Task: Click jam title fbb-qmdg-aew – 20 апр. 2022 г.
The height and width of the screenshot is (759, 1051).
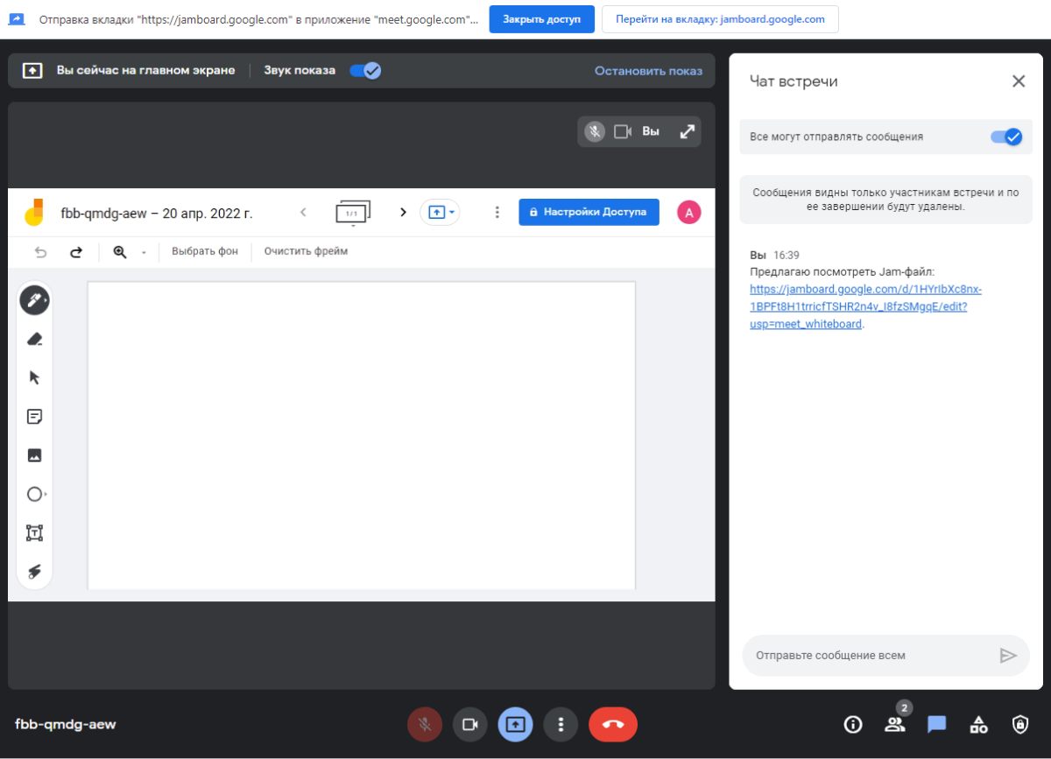Action: (x=157, y=213)
